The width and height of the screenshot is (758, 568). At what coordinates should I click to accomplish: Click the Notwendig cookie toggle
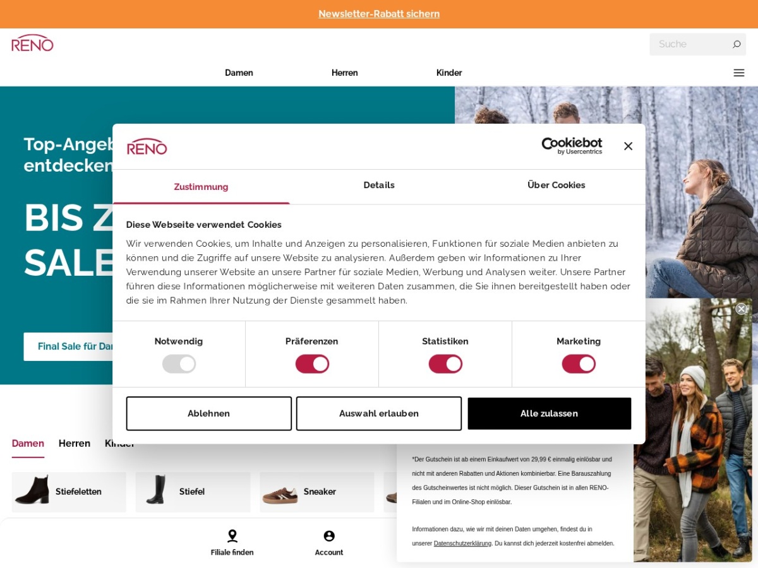(179, 364)
